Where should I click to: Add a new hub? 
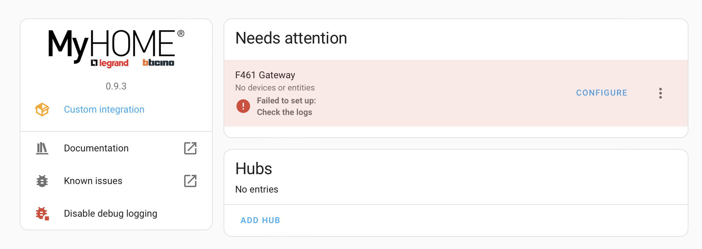tap(260, 220)
